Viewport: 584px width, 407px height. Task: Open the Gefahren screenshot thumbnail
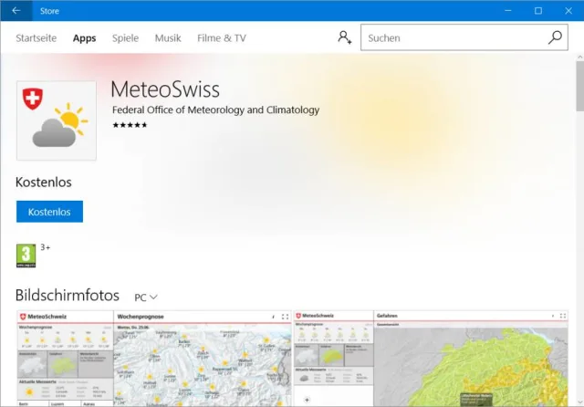431,359
